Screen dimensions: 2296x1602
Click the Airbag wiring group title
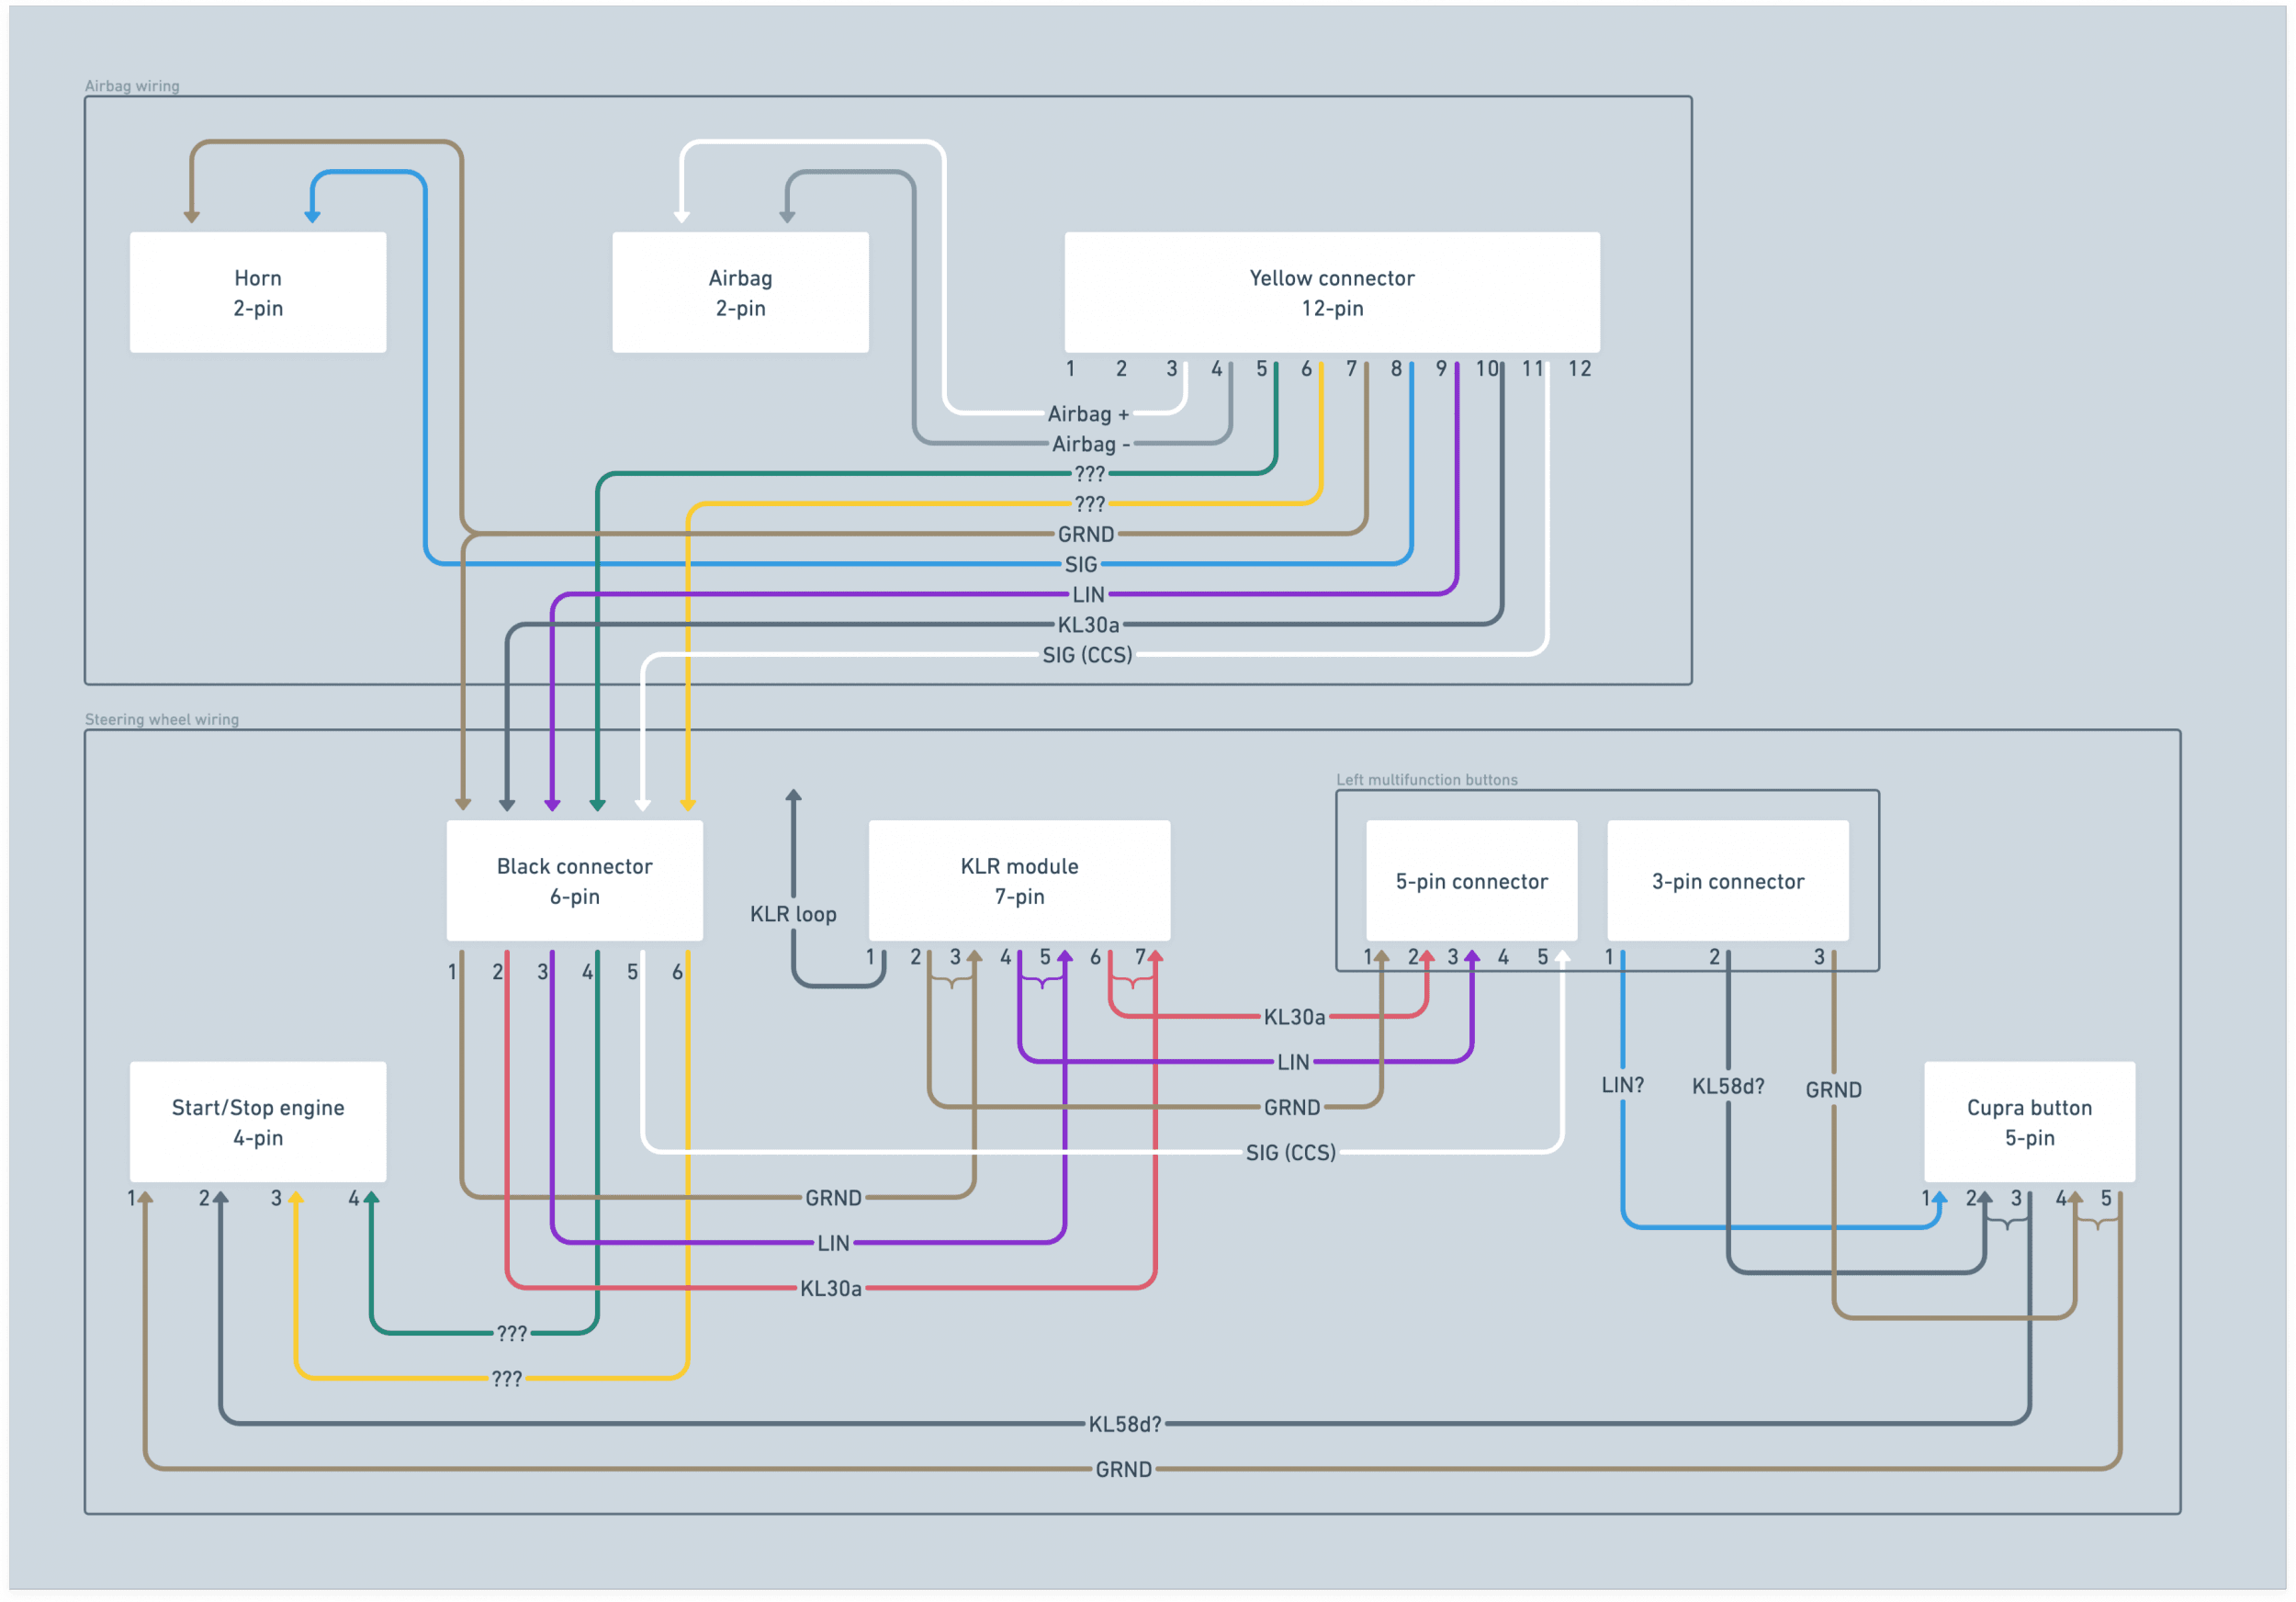point(132,86)
